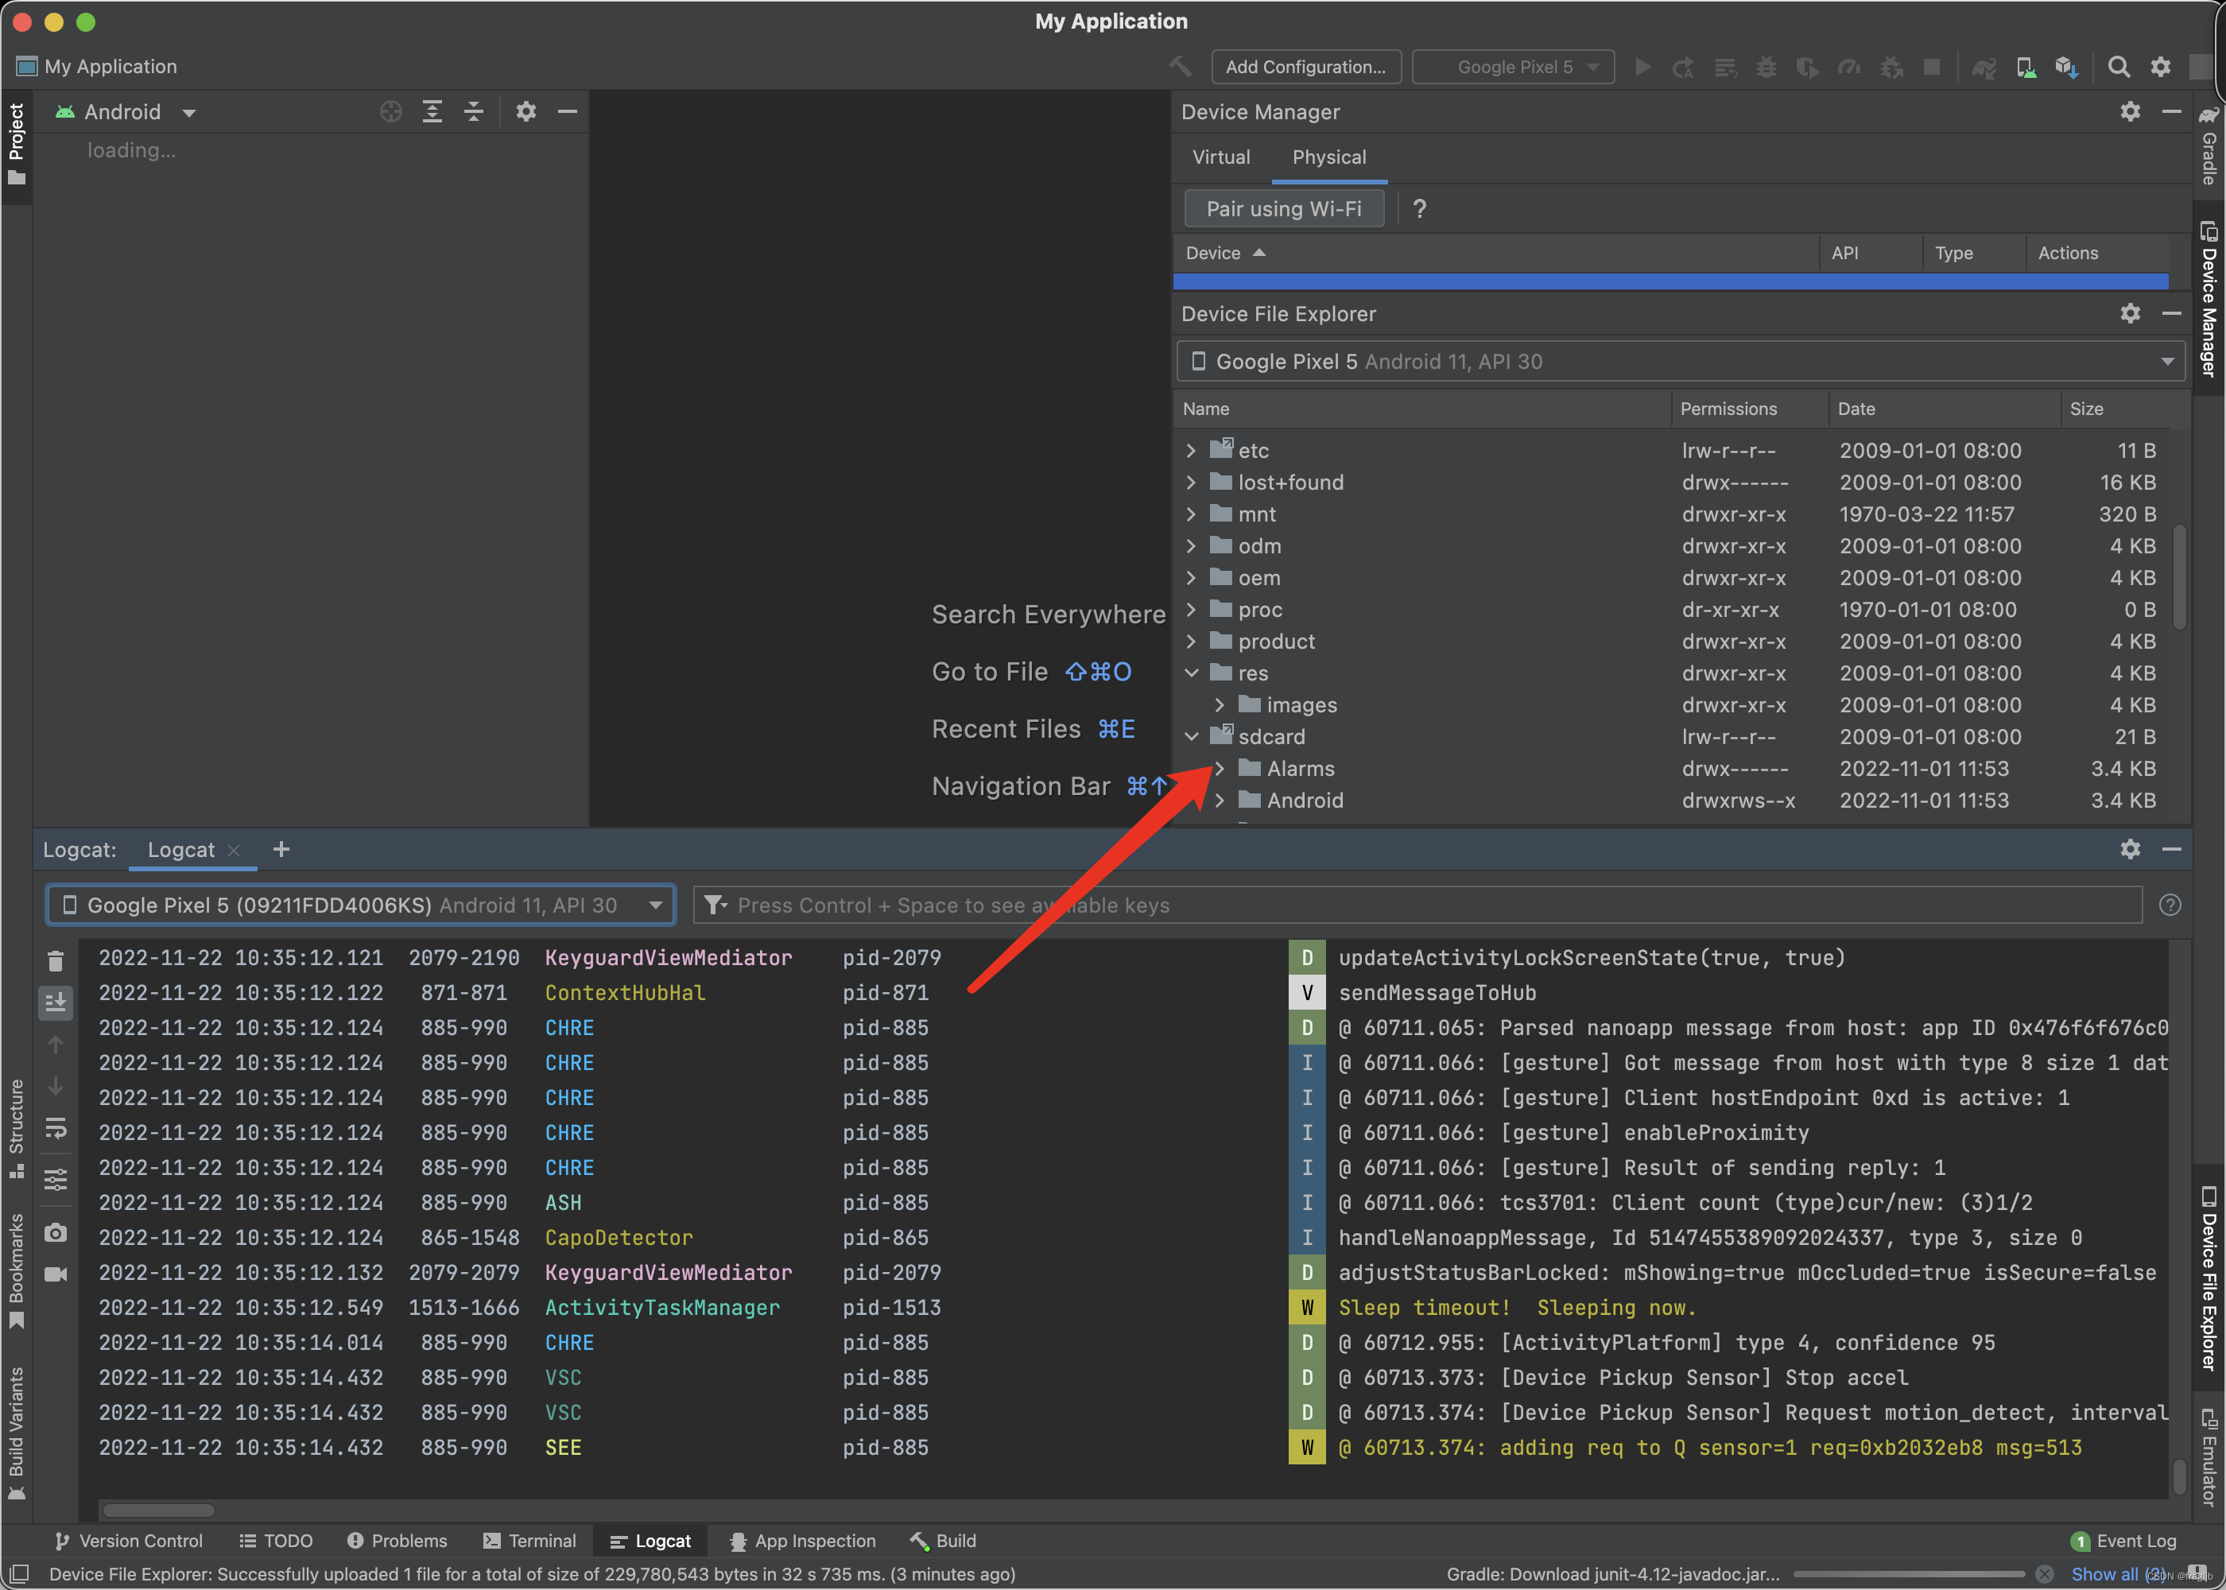2226x1590 pixels.
Task: Expand the mnt folder
Action: pos(1192,514)
